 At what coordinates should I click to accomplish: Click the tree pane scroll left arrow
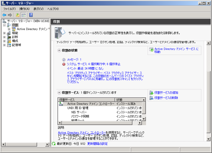click(4, 145)
